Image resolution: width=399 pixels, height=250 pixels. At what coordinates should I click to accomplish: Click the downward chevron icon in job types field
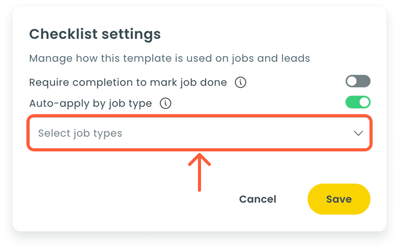358,133
